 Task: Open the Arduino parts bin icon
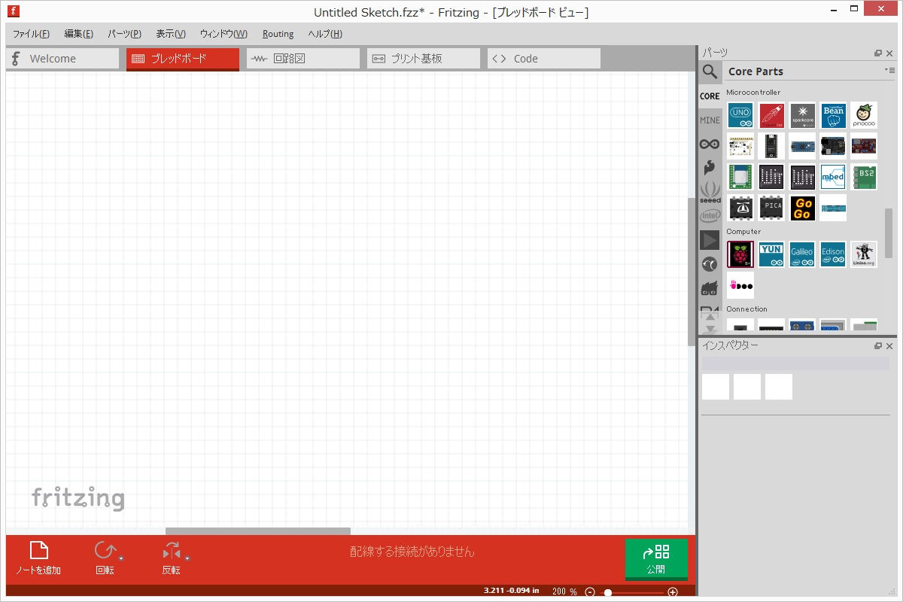tap(710, 144)
